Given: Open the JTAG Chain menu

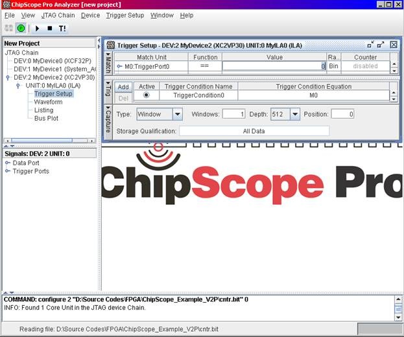Looking at the screenshot, I should [58, 16].
